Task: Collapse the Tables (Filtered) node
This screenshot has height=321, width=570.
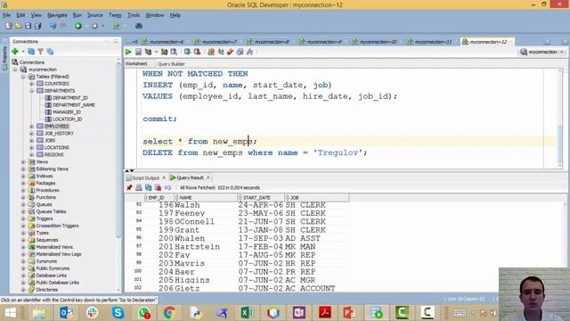Action: click(23, 77)
